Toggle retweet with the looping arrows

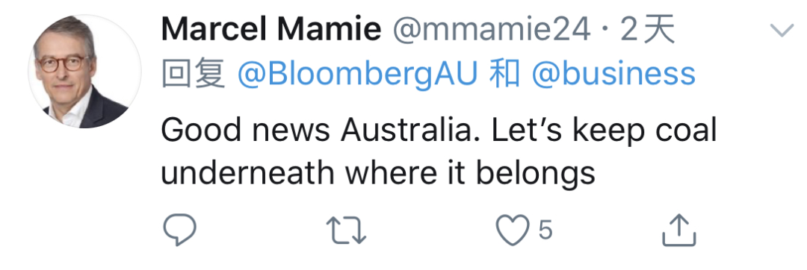346,230
